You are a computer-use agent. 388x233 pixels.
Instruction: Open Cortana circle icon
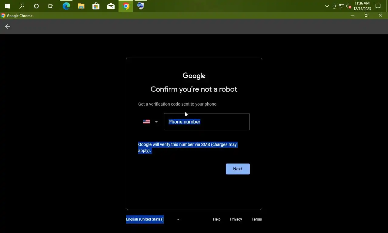click(36, 6)
